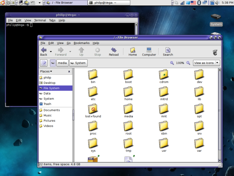The image size is (234, 176).
Task: Switch to philip@Vega taskbar button
Action: [109, 3]
